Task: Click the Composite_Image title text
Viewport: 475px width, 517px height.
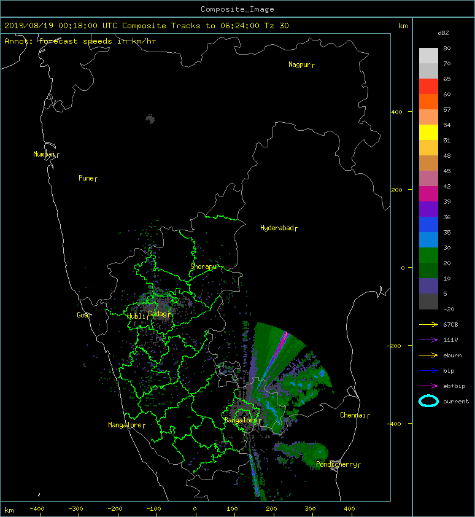Action: pyautogui.click(x=237, y=9)
